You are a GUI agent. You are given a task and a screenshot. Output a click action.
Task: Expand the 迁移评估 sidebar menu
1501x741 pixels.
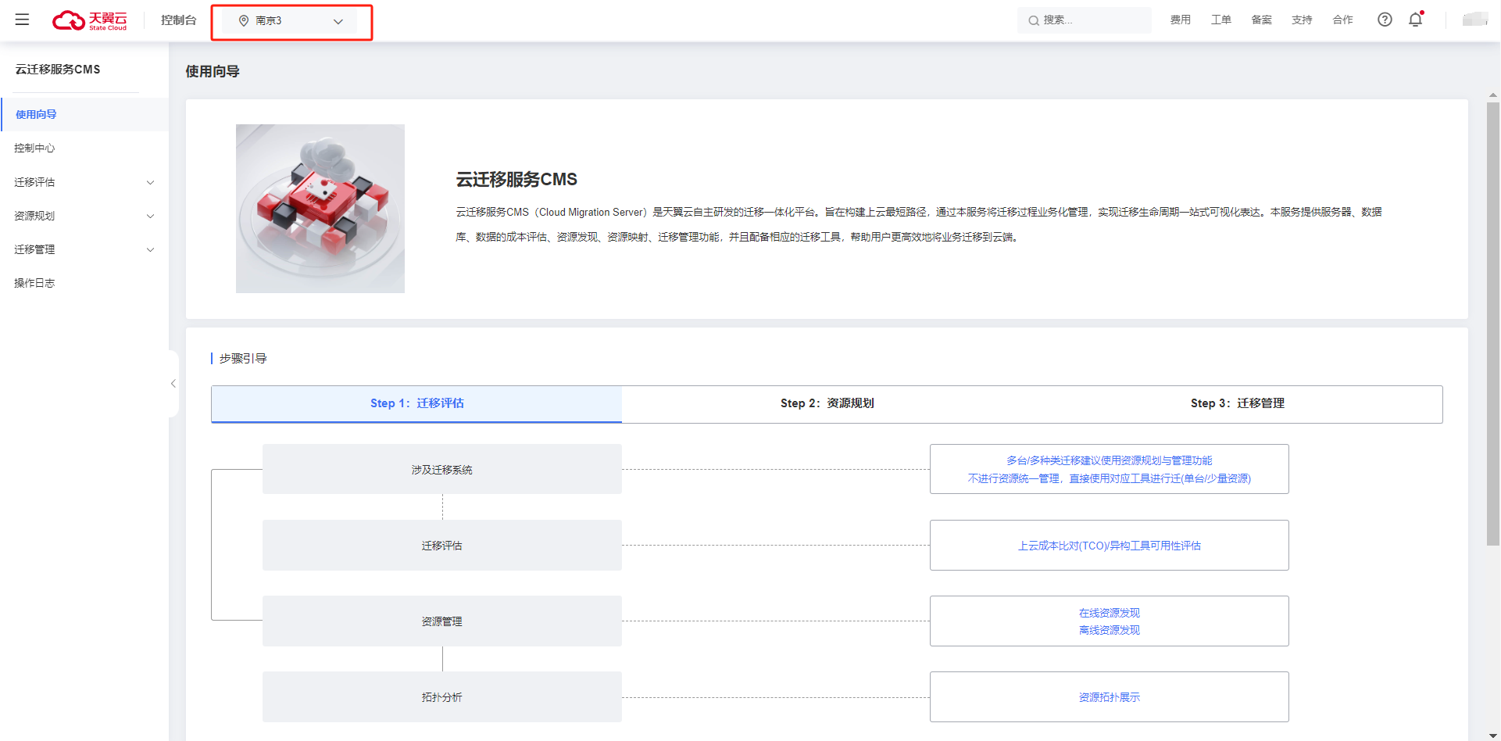pos(84,182)
